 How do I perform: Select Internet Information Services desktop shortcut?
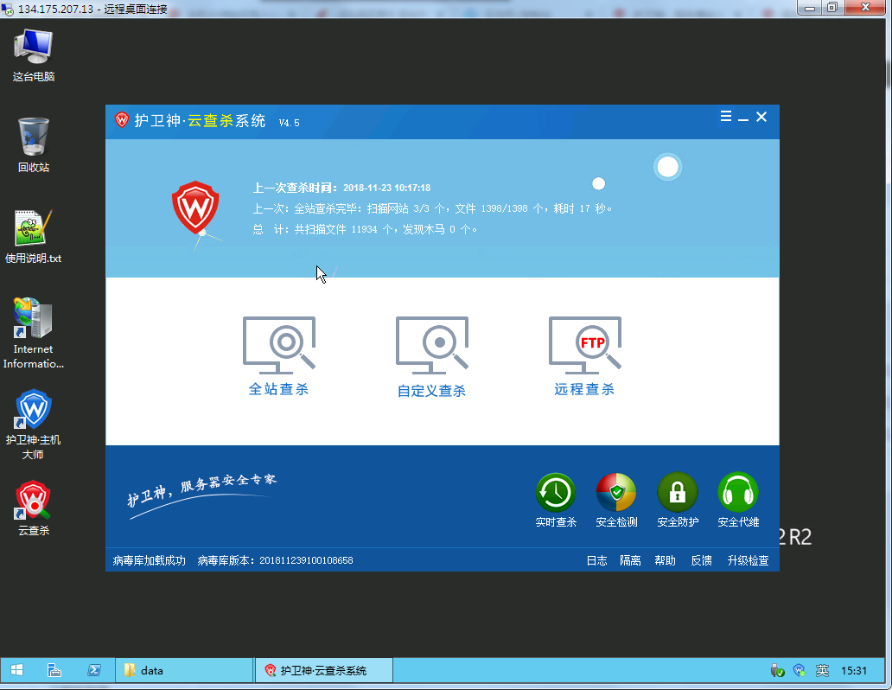point(34,334)
